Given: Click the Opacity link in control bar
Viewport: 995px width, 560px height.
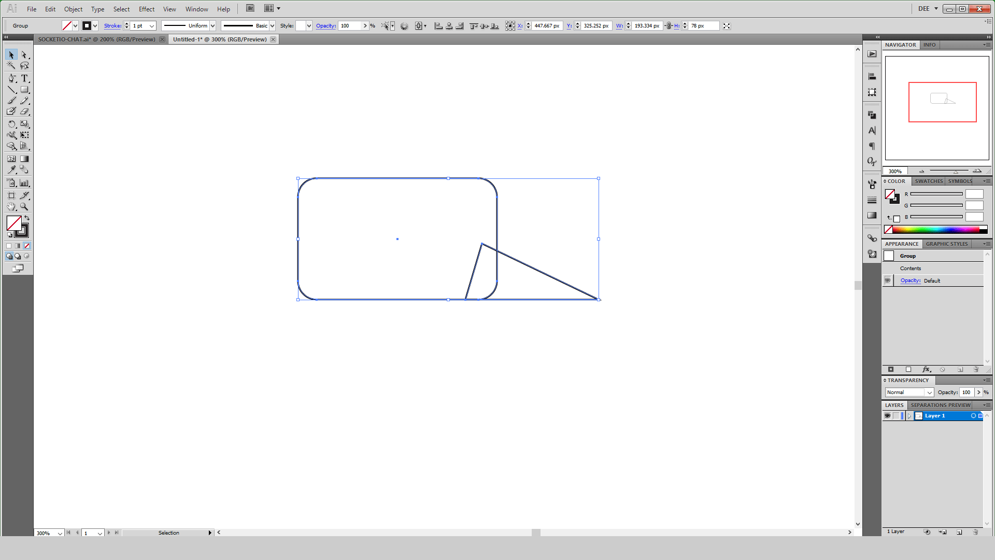Looking at the screenshot, I should click(x=325, y=26).
